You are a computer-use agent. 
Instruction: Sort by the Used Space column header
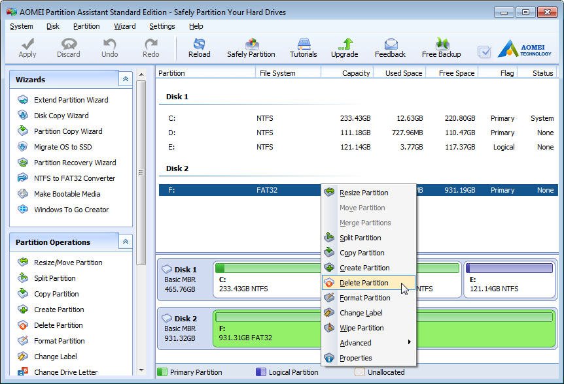[400, 73]
